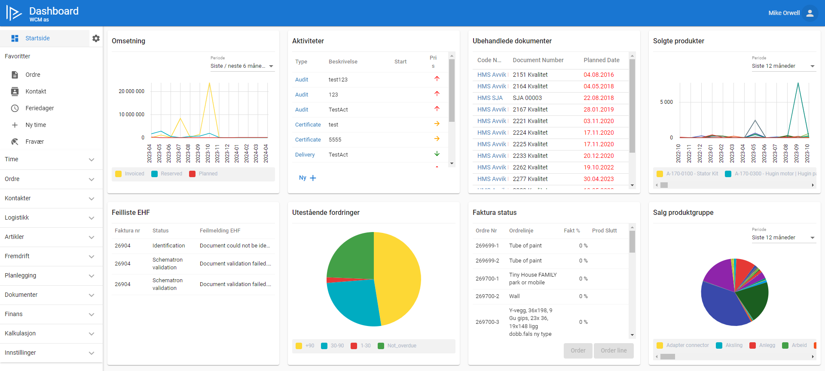Open Feriedager favorite in sidebar
This screenshot has height=371, width=825.
40,108
